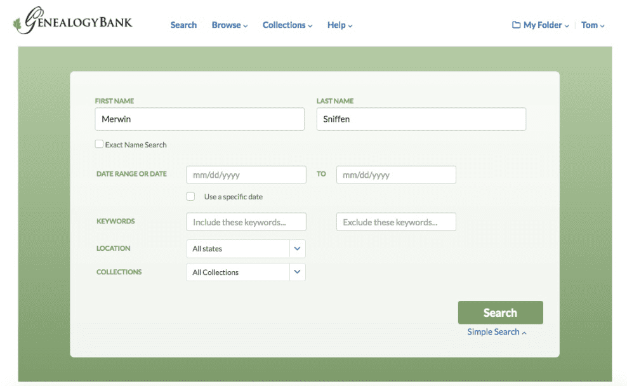
Task: Click the Include these keywords field
Action: coord(246,222)
